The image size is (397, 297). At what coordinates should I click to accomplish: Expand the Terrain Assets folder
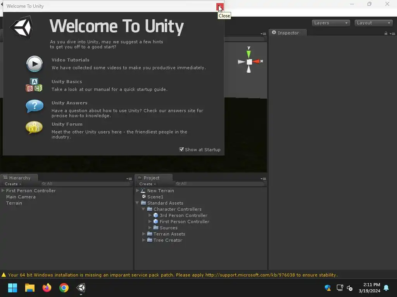(x=143, y=234)
